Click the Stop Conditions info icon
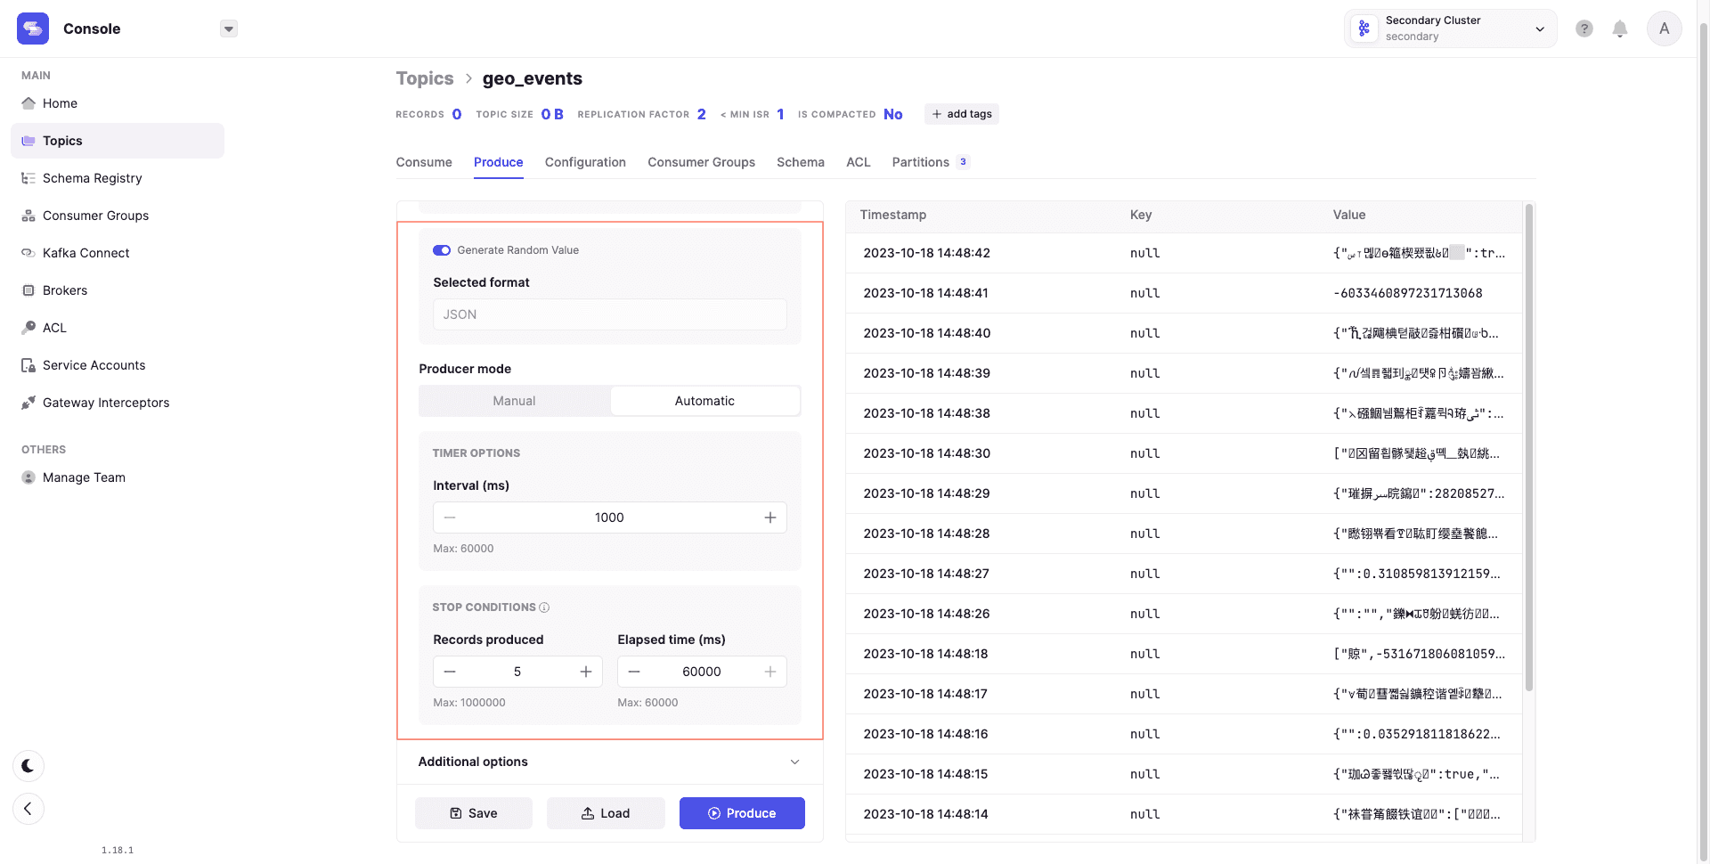Image resolution: width=1710 pixels, height=864 pixels. (x=544, y=607)
